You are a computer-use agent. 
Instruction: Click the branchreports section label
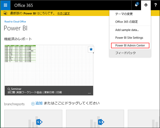click(14, 104)
